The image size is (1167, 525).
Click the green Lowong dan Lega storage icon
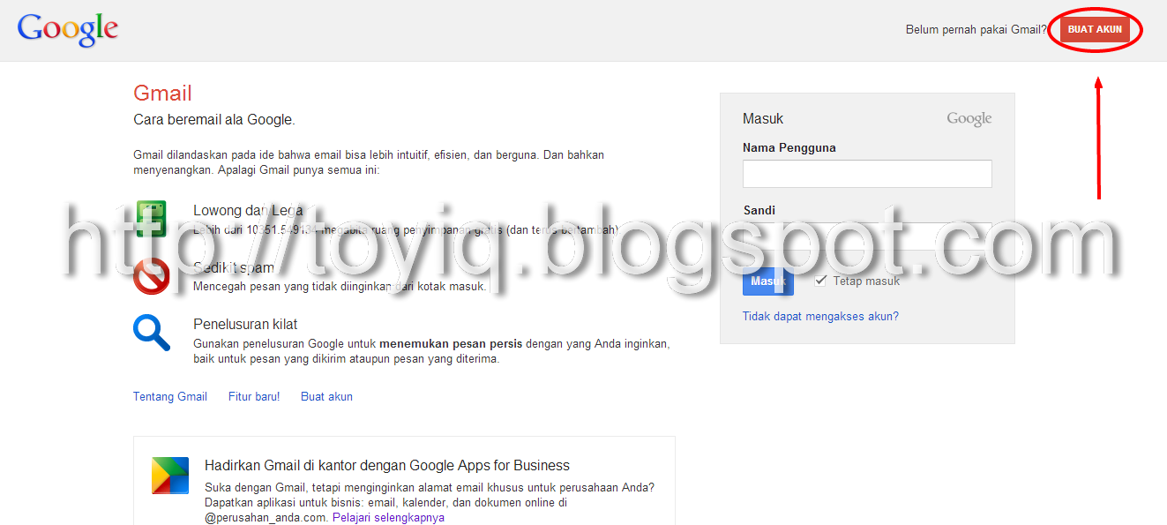pos(151,219)
